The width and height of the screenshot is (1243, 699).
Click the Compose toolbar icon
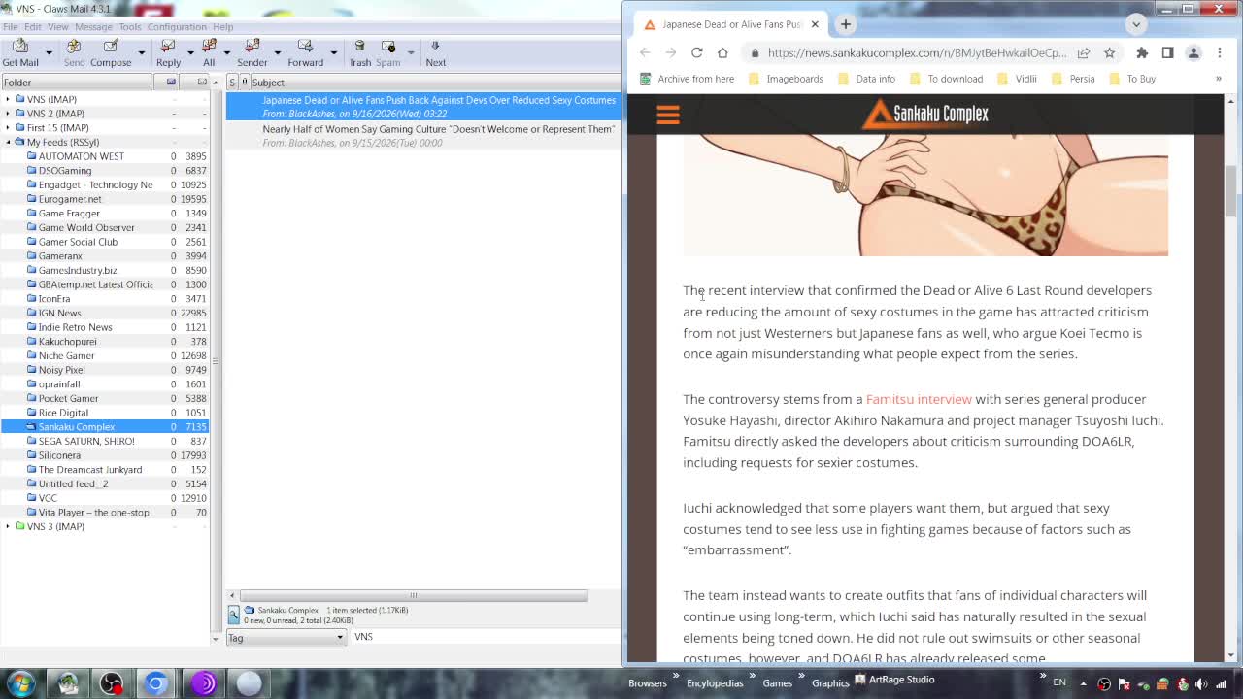[111, 52]
